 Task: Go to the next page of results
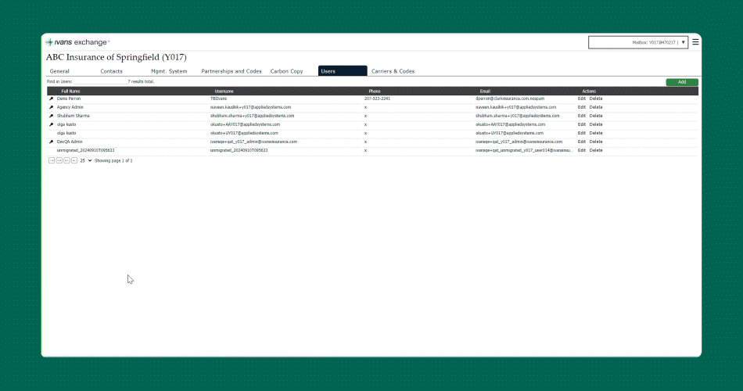(66, 160)
